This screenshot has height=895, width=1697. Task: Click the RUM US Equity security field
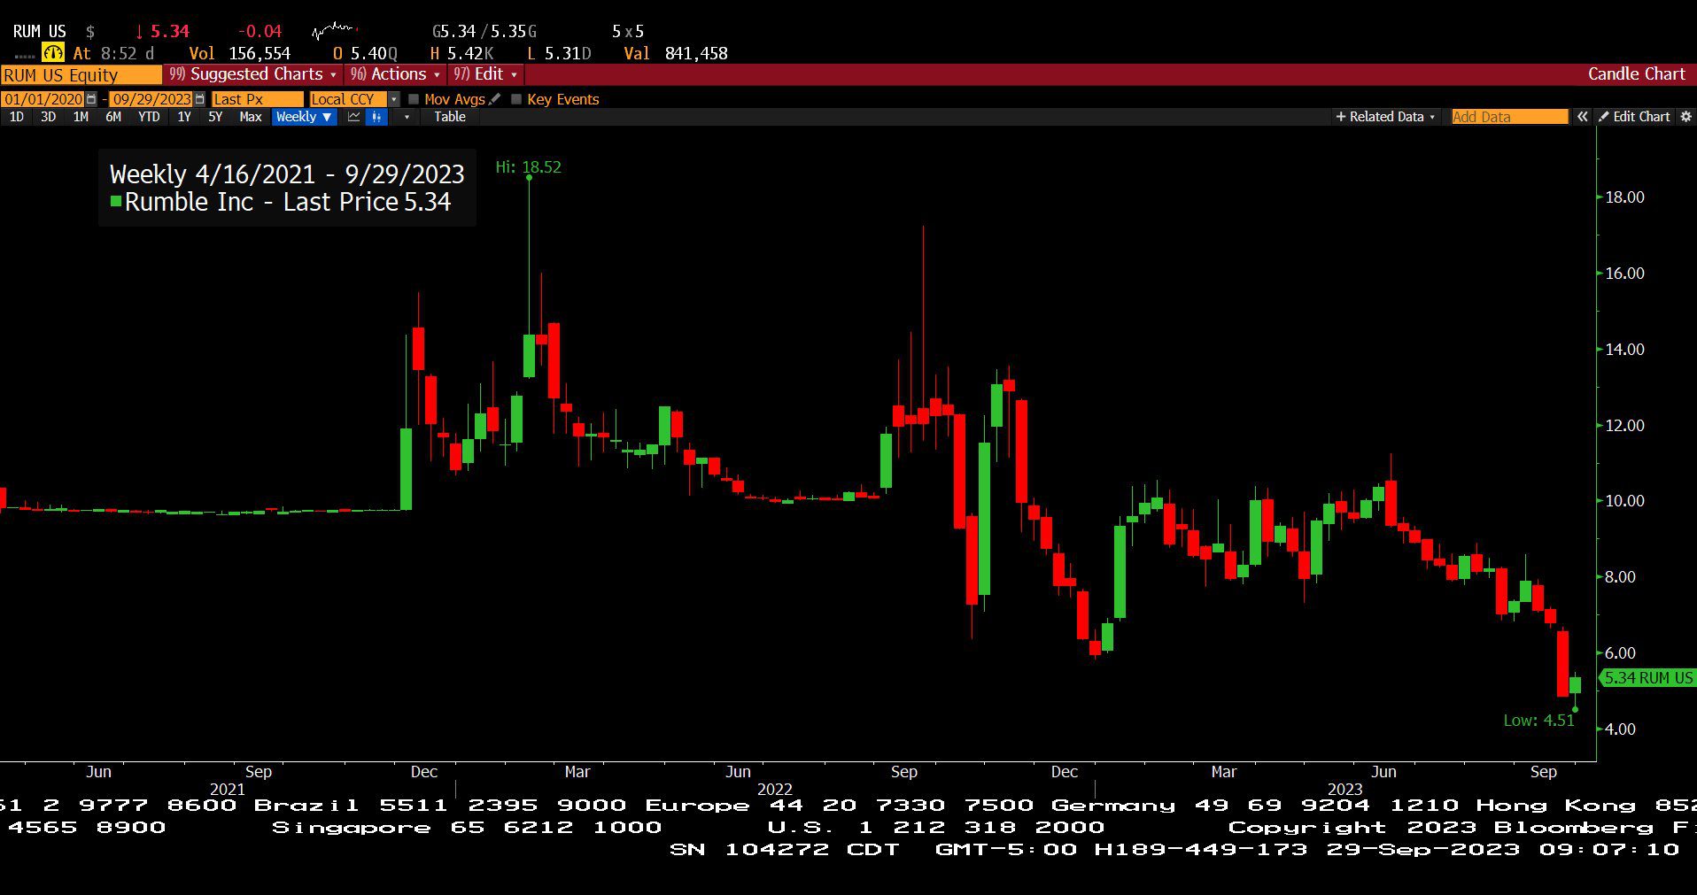(81, 75)
